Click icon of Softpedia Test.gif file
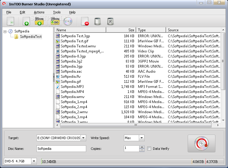This screenshot has width=228, height=168. (58, 41)
